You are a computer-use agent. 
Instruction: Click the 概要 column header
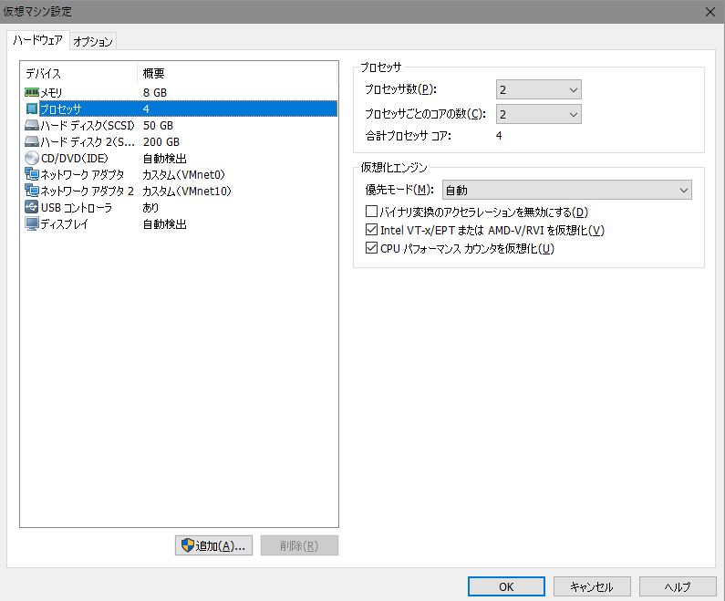pyautogui.click(x=237, y=73)
